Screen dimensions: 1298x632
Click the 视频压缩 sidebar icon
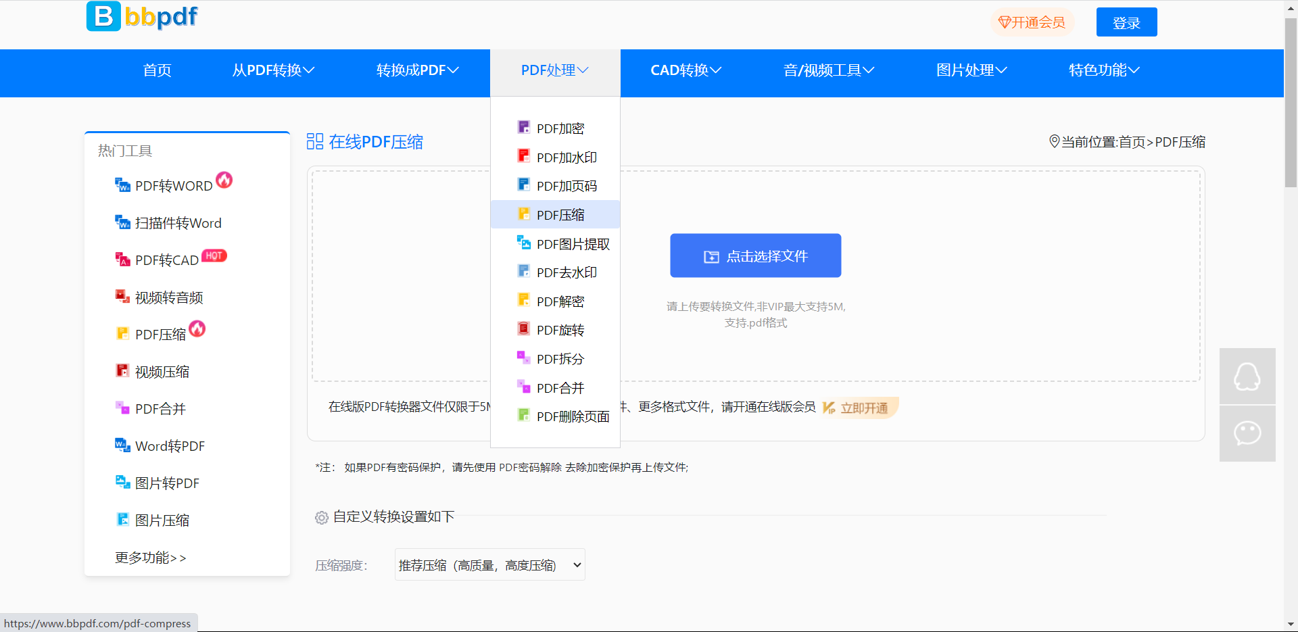(x=122, y=371)
